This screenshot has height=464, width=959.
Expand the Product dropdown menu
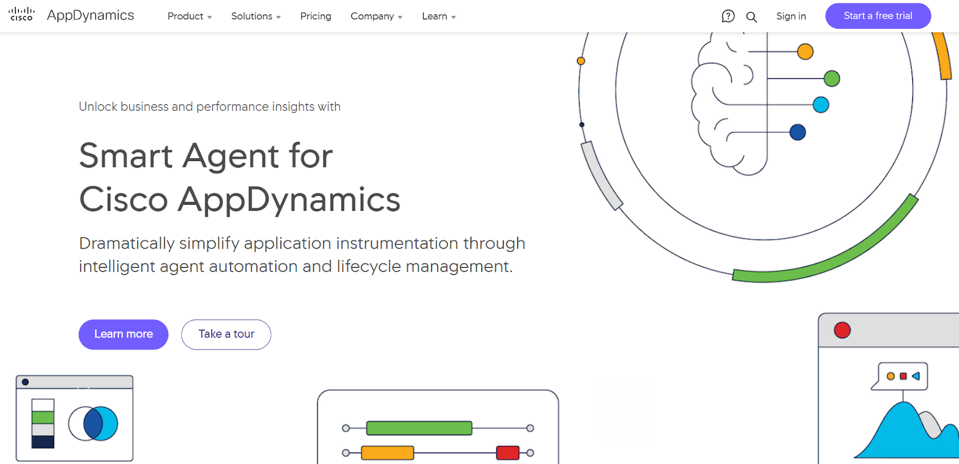tap(189, 16)
